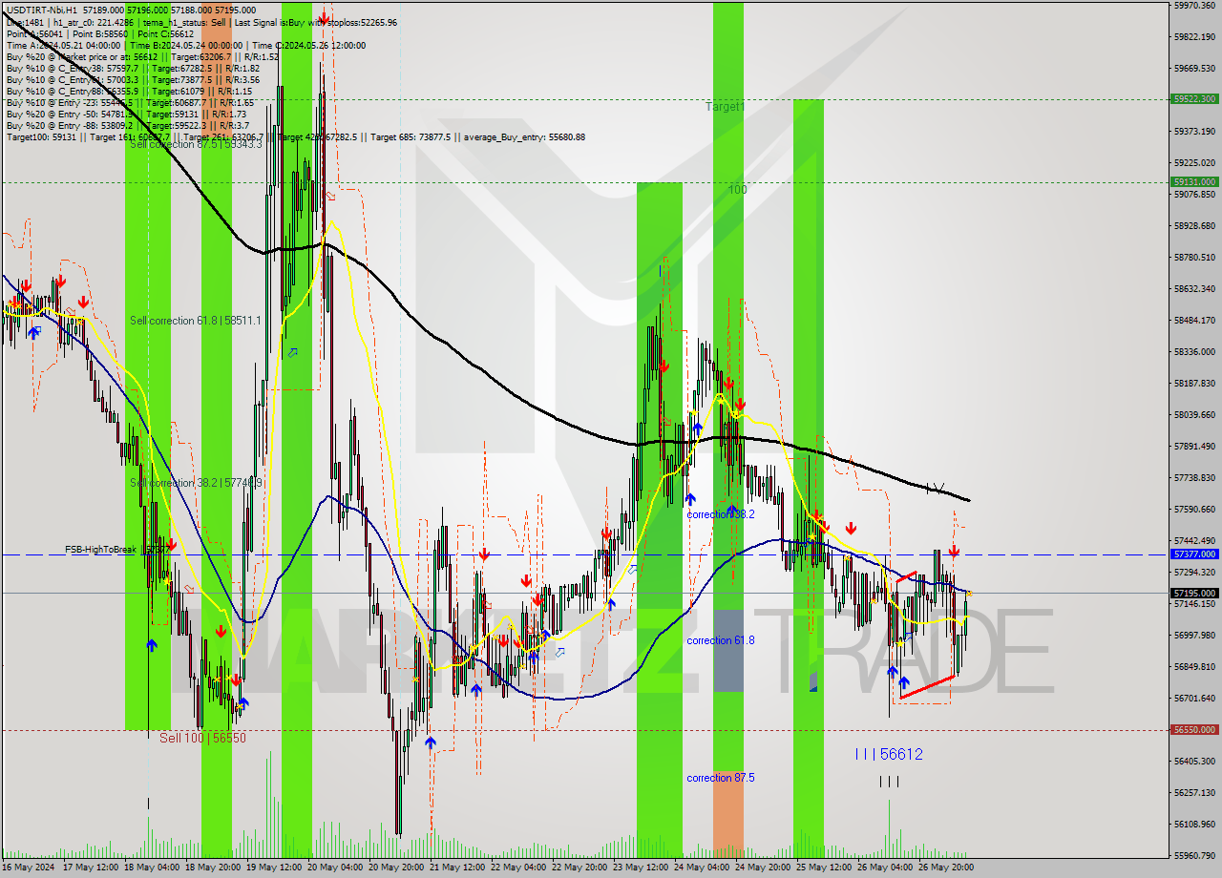Image resolution: width=1222 pixels, height=878 pixels.
Task: Click the 59970.360 price axis value
Action: point(1195,5)
